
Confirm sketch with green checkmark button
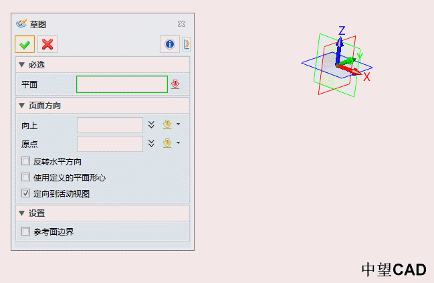click(25, 44)
